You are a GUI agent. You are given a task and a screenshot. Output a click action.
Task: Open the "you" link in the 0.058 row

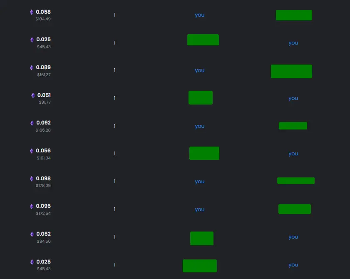click(199, 15)
